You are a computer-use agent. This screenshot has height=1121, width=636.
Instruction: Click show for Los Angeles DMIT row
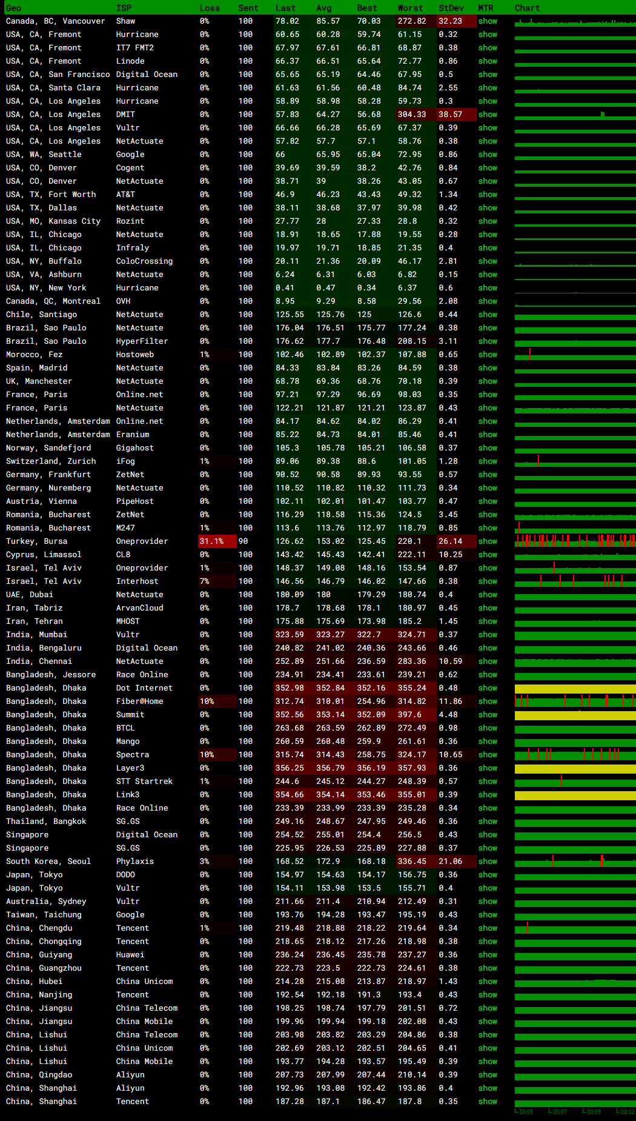[488, 115]
